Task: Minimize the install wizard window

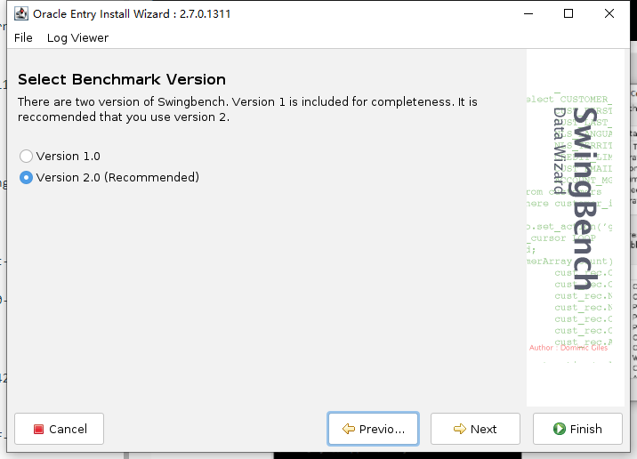Action: (528, 13)
